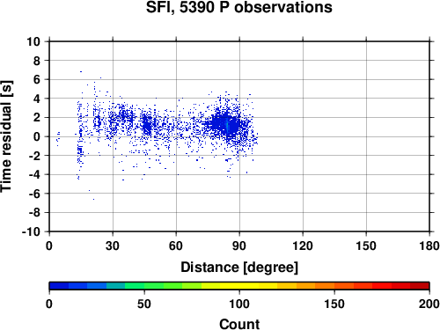
Task: Click the data cluster near 45 degrees distance
Action: point(147,126)
